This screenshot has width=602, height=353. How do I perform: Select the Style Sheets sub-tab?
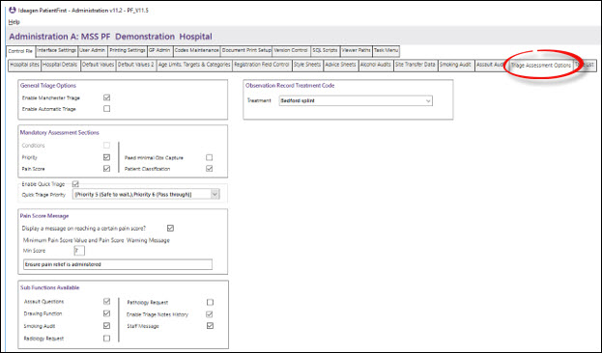click(x=307, y=66)
